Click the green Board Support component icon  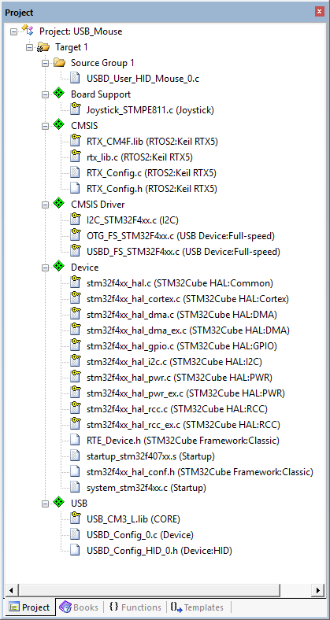(x=59, y=94)
